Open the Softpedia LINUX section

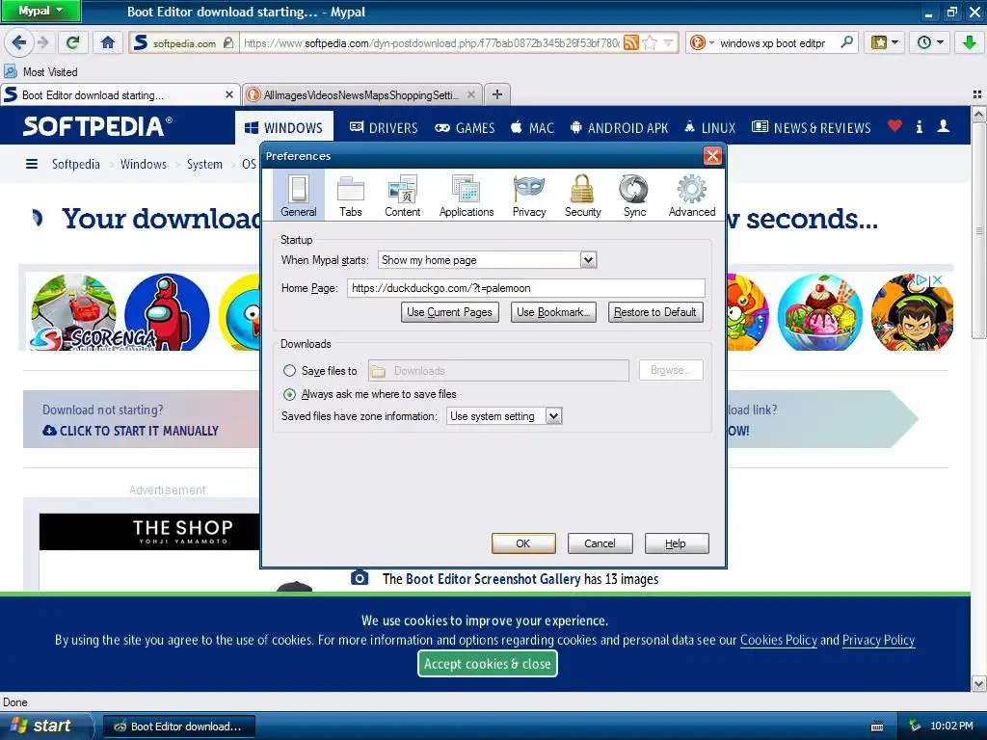(709, 128)
